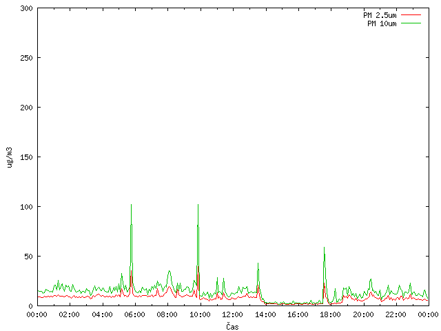441x331 pixels.
Task: Click the y-axis value 100
Action: (27, 207)
